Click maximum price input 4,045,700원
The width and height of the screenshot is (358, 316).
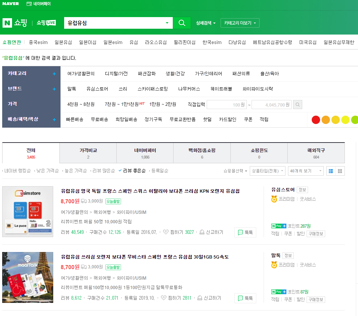(x=272, y=105)
